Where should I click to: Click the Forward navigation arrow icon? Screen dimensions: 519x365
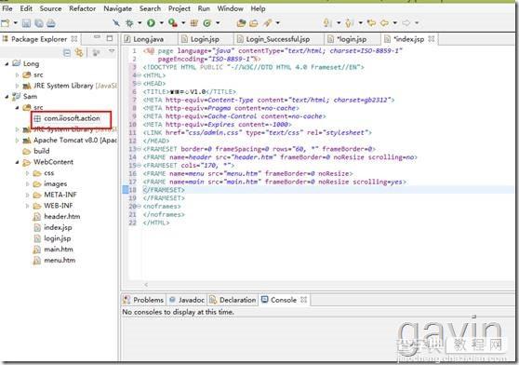tap(406, 23)
